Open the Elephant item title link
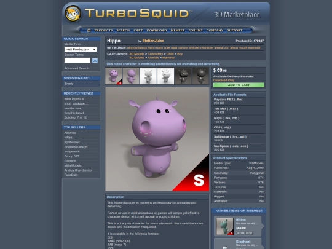 [x=243, y=242]
